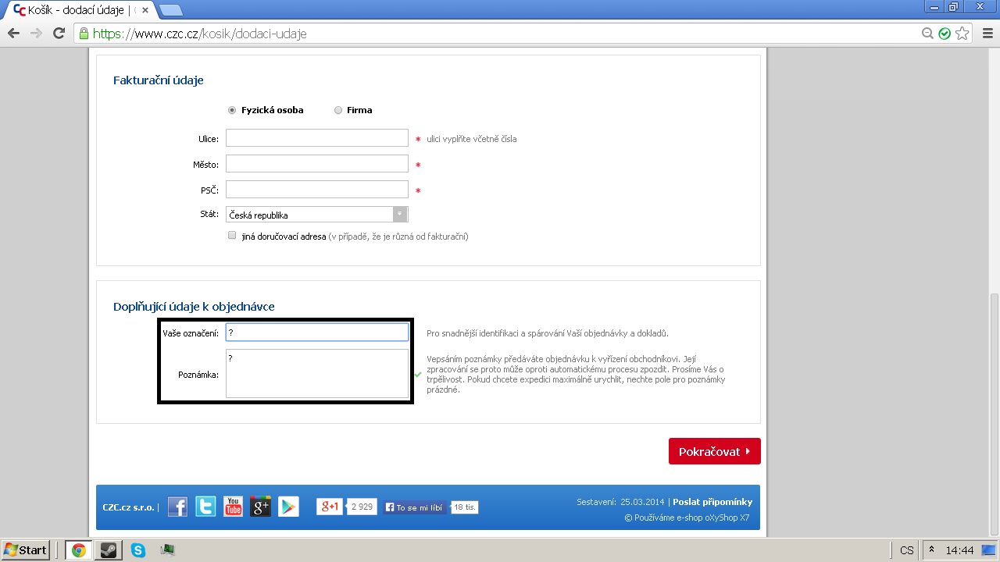Open the Windows Start menu

(25, 550)
